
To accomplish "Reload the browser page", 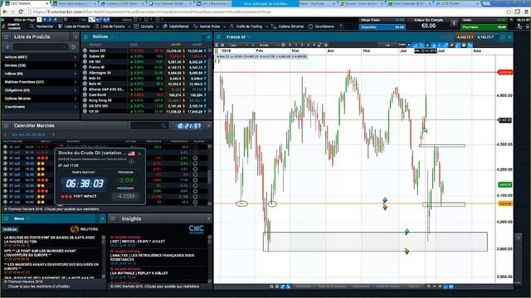I will pyautogui.click(x=21, y=12).
